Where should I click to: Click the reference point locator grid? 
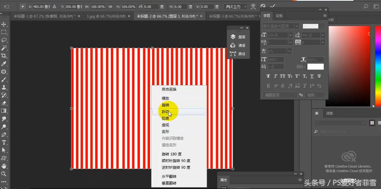click(23, 6)
